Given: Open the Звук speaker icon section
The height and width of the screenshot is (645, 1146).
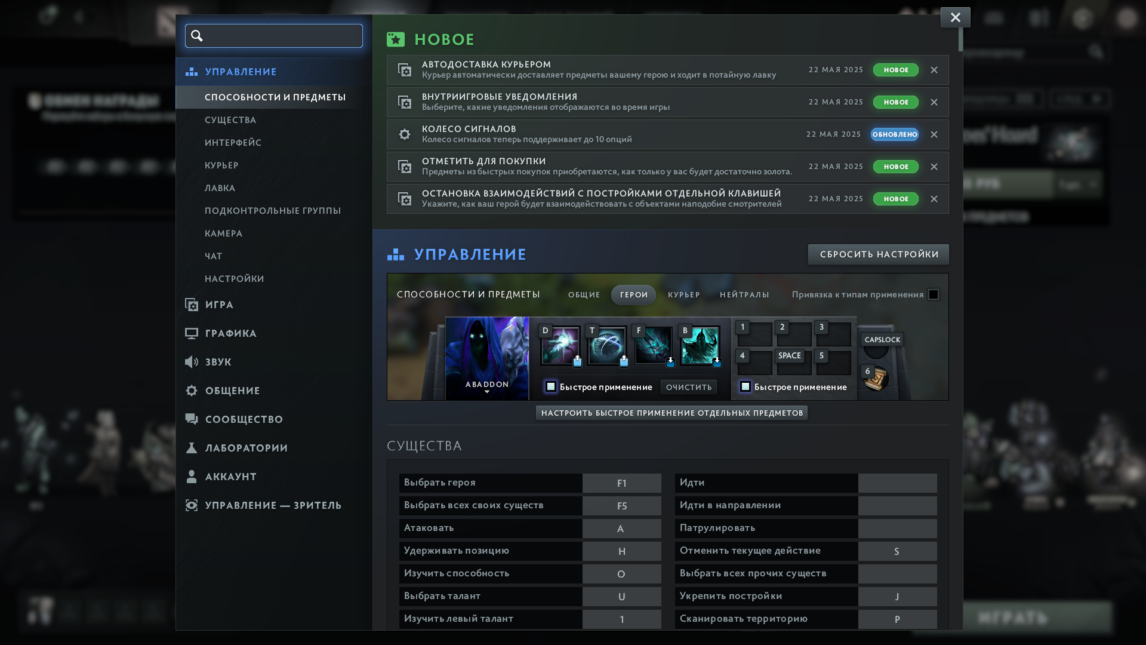Looking at the screenshot, I should point(192,362).
